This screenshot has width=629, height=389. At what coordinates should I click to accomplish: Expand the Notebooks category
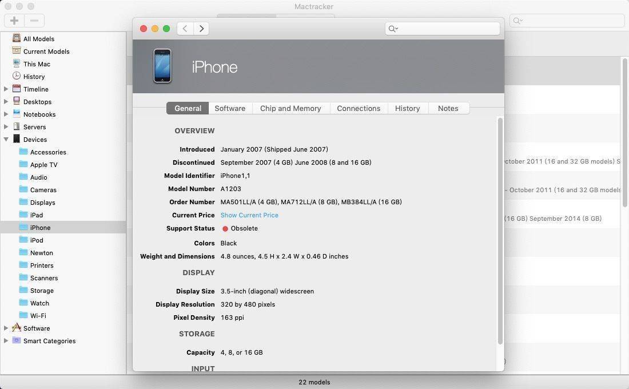[6, 114]
